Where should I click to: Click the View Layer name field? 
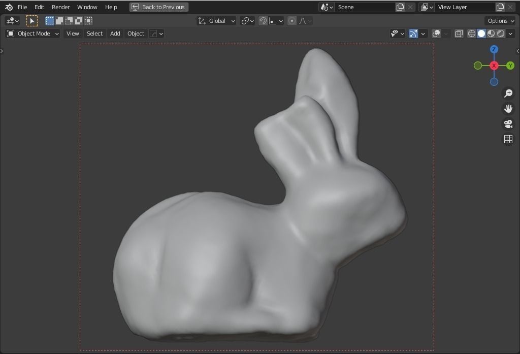click(x=465, y=7)
